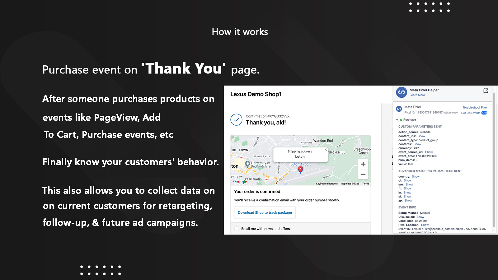The image size is (498, 280).
Task: Open Troubleshoot Pixel link
Action: pyautogui.click(x=475, y=108)
